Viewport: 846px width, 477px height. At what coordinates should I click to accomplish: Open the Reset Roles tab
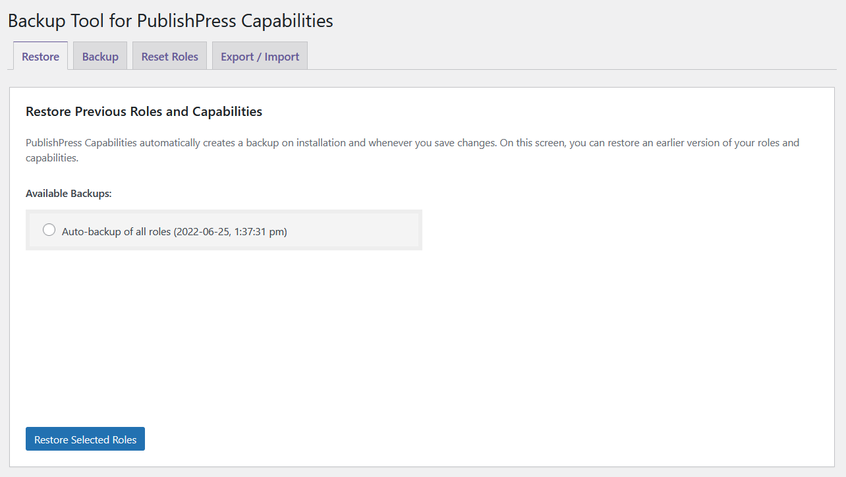coord(169,57)
